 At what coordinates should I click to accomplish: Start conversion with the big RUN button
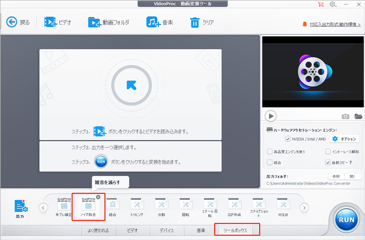coord(346,220)
